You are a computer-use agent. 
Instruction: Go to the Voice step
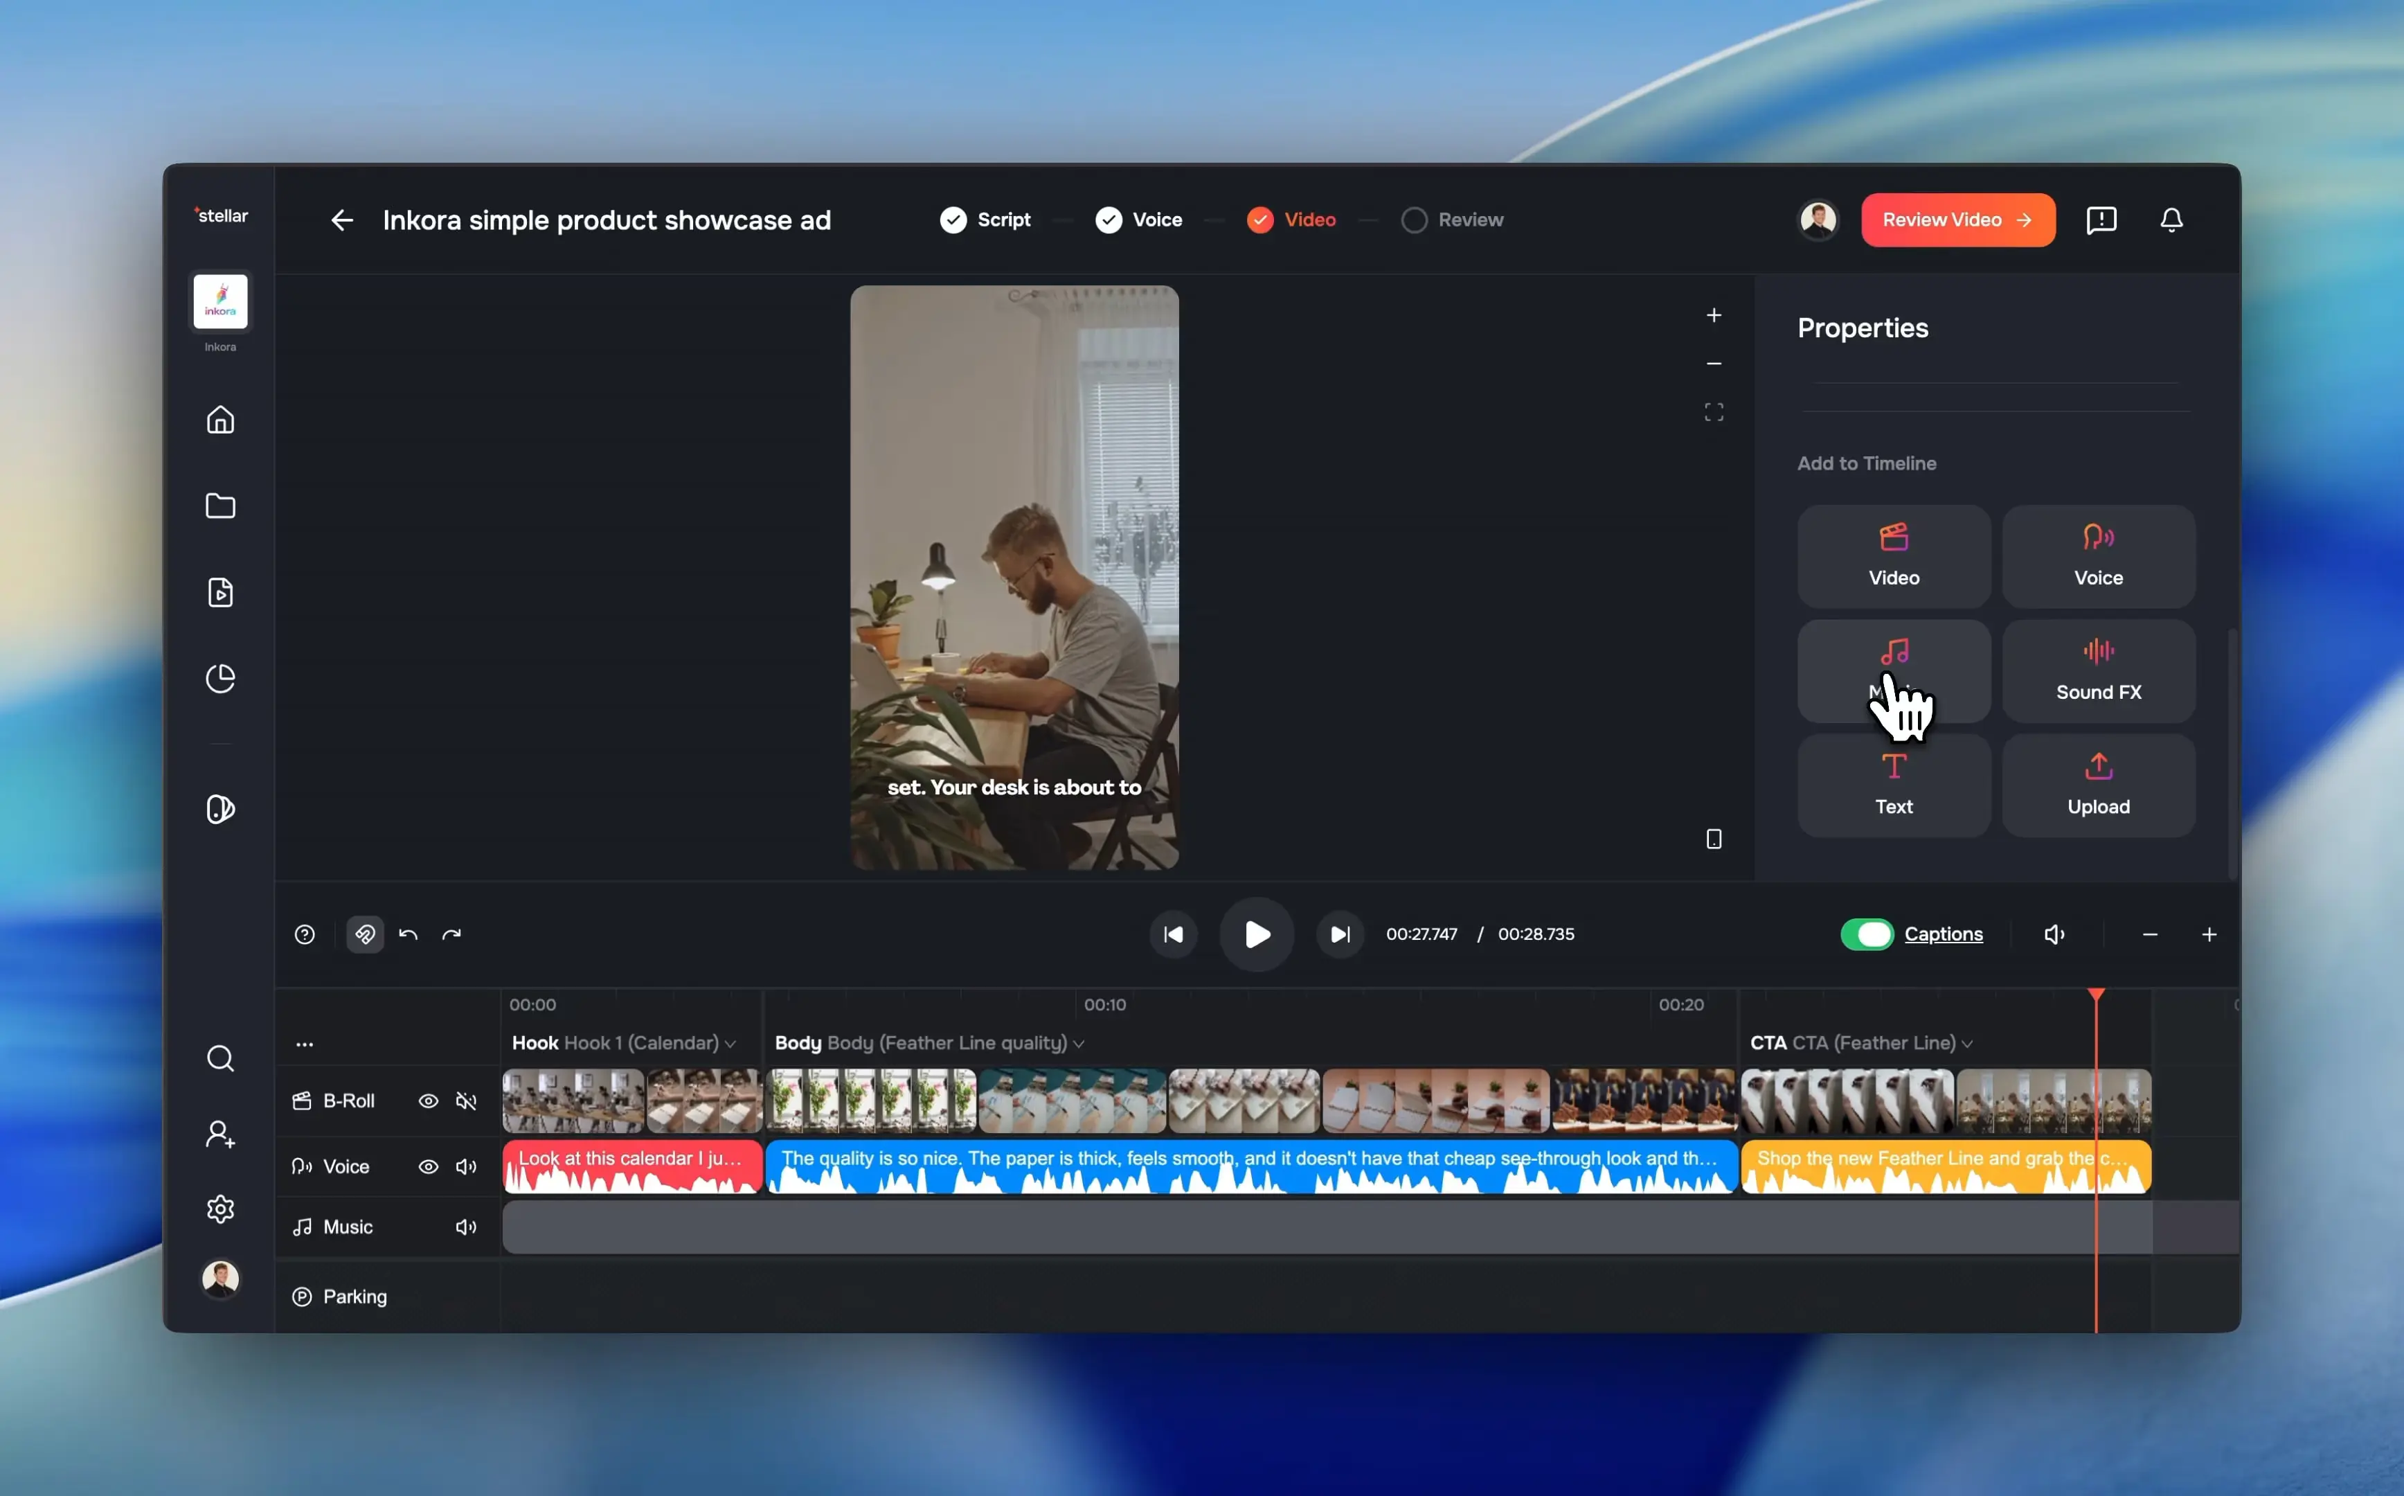tap(1138, 220)
